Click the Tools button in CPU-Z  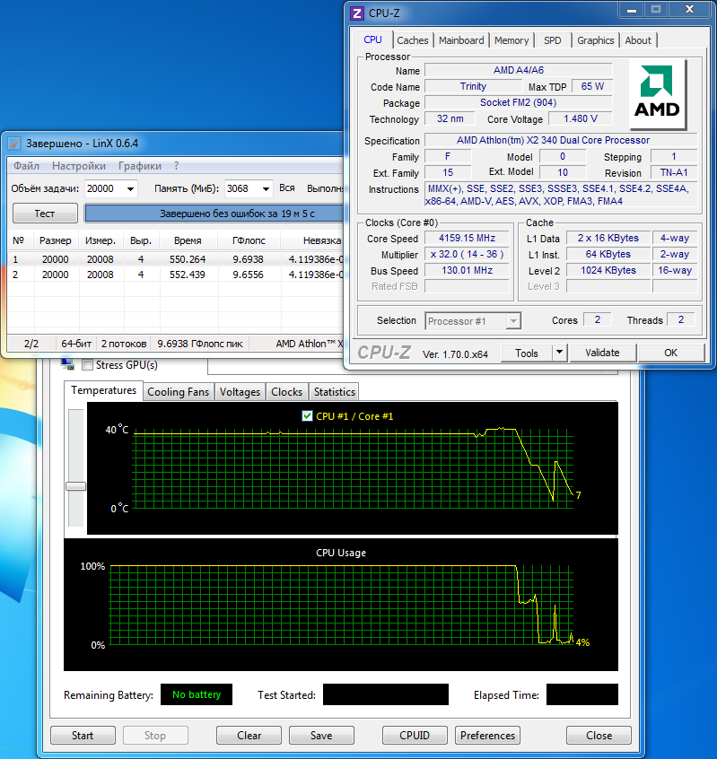527,353
